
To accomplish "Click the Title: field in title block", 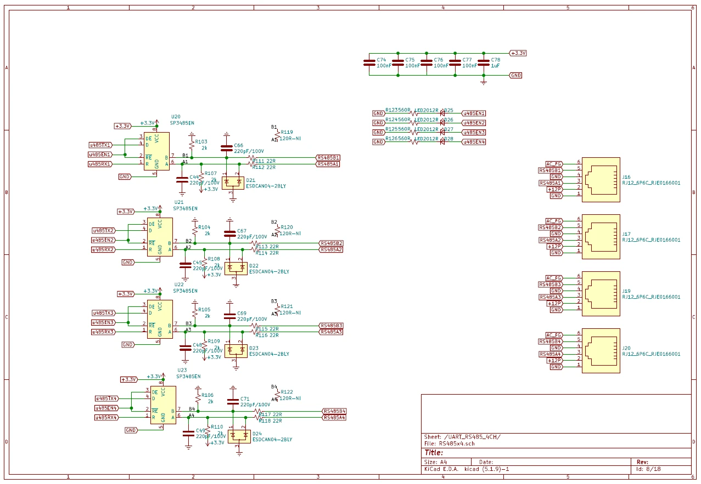I will click(434, 453).
